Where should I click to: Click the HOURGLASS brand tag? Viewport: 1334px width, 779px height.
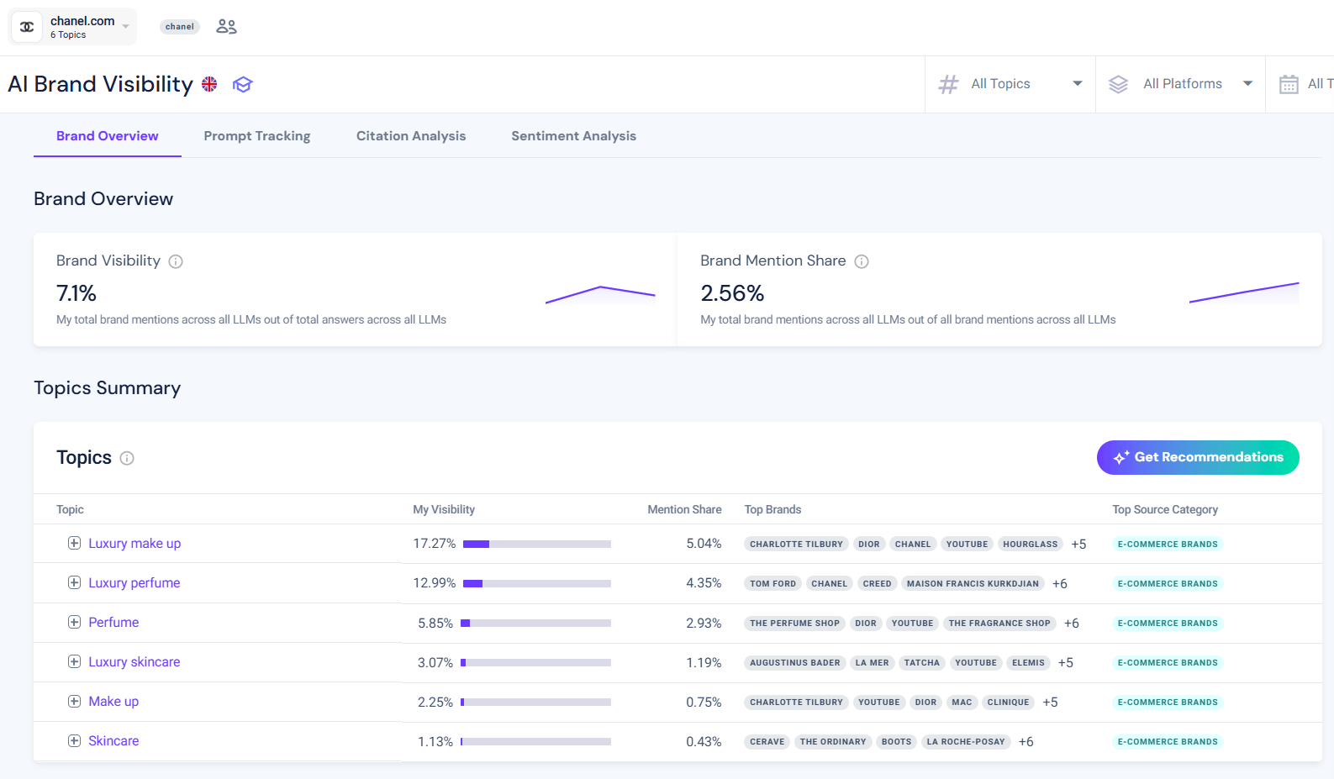tap(1031, 545)
